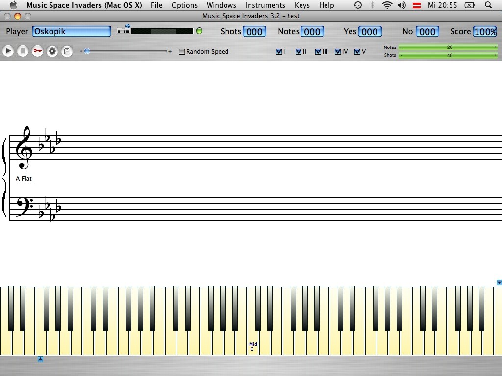Click the battery status icon
Image resolution: width=502 pixels, height=376 pixels.
[470, 5]
